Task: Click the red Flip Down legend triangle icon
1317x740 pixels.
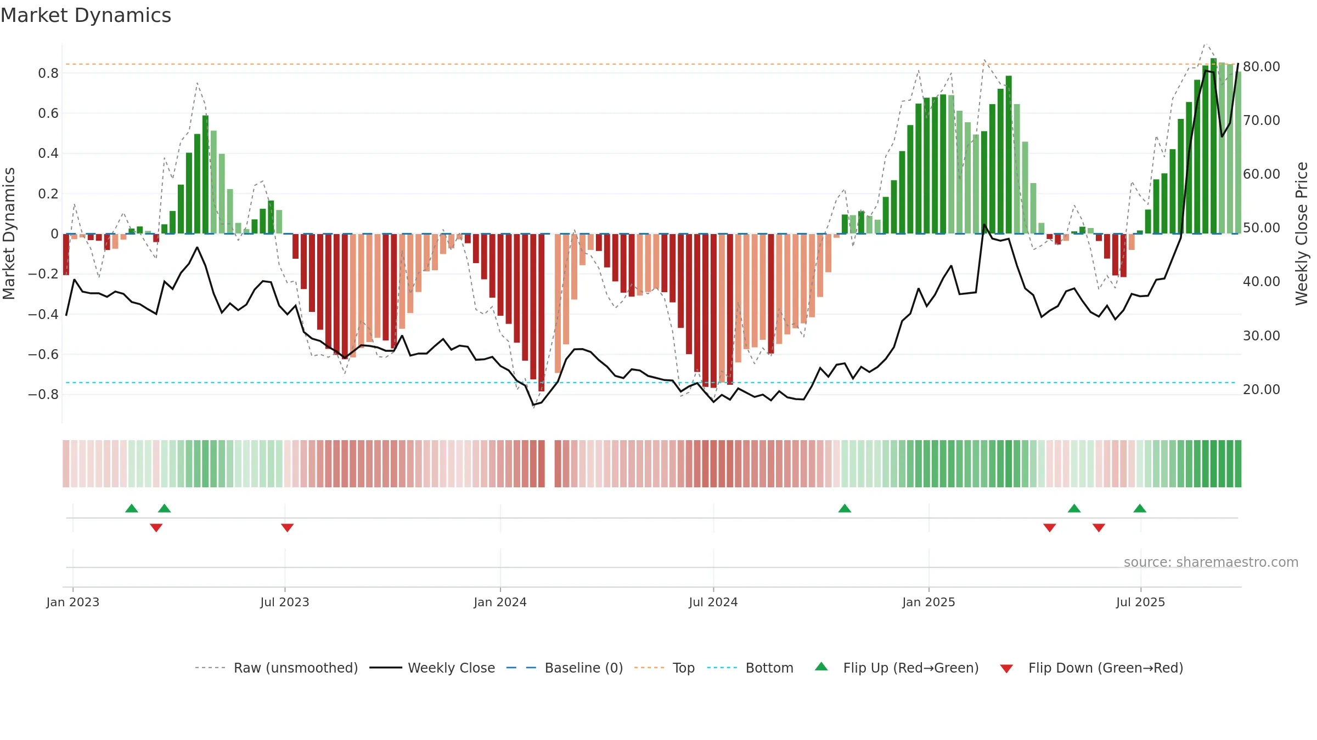Action: pos(1006,669)
